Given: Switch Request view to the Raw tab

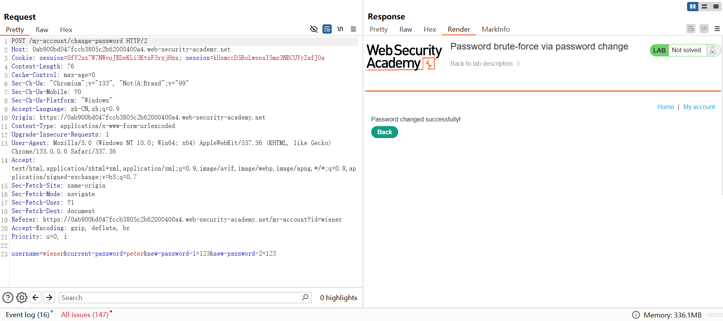Looking at the screenshot, I should tap(42, 30).
